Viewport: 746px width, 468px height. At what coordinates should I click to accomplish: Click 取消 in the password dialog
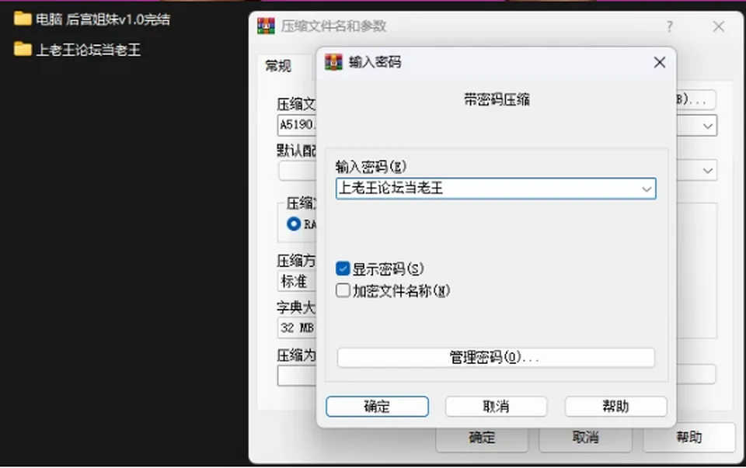pos(497,407)
